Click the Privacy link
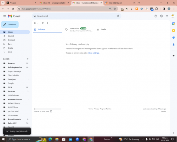 (96, 109)
